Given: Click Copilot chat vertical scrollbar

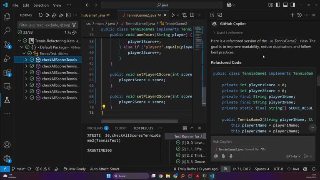Looking at the screenshot, I should [318, 81].
